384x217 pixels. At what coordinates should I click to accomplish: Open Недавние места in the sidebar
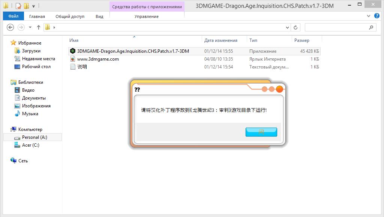click(39, 59)
